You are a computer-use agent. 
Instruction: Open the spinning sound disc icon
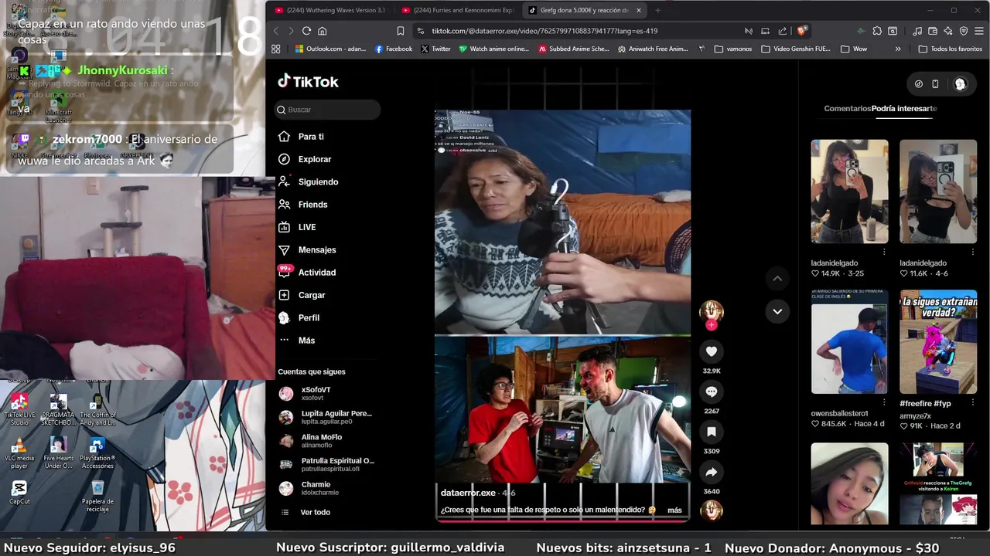click(x=712, y=510)
